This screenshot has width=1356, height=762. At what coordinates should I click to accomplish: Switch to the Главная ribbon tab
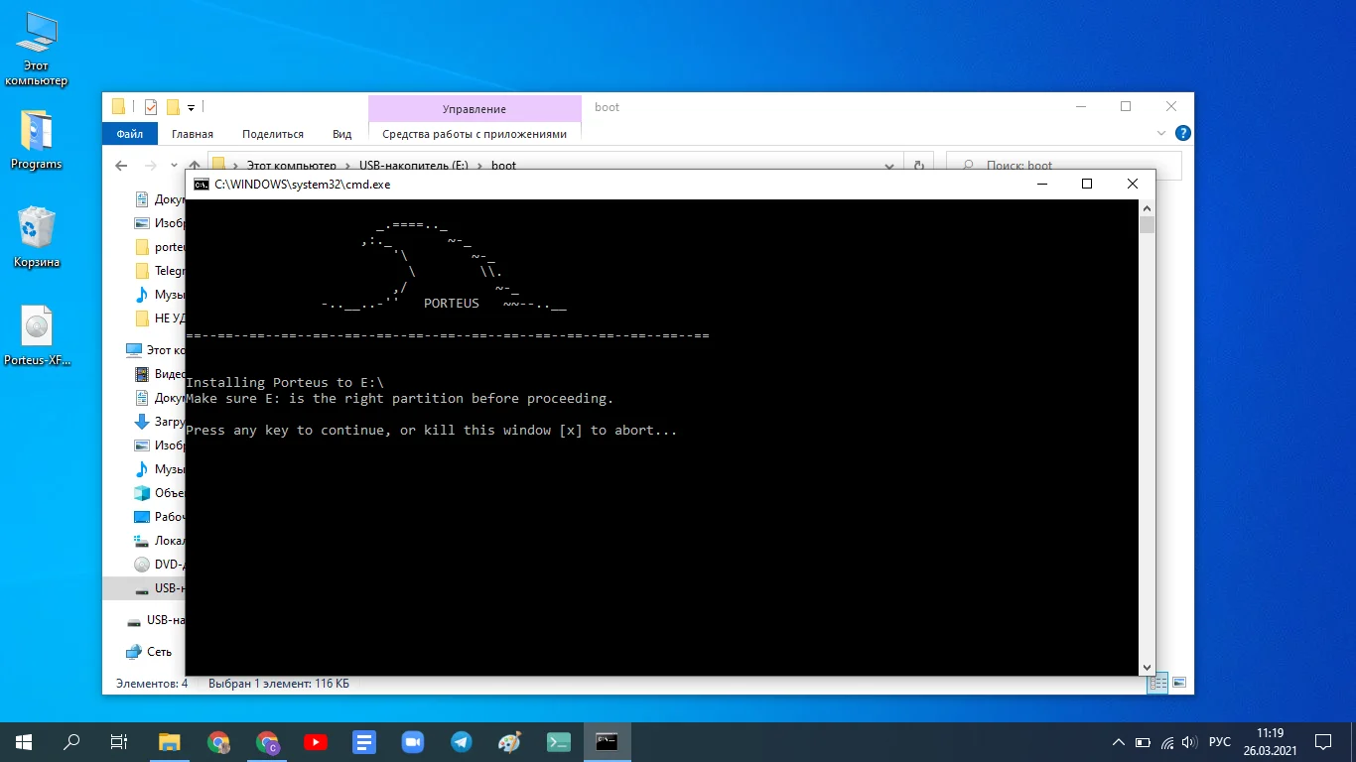tap(193, 134)
